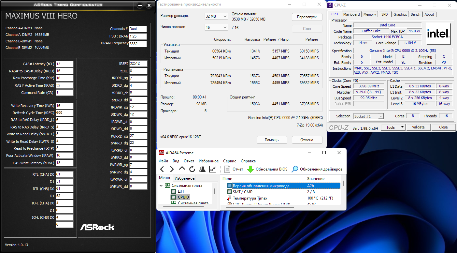
Task: Refresh the AIDA64 page
Action: (x=192, y=169)
